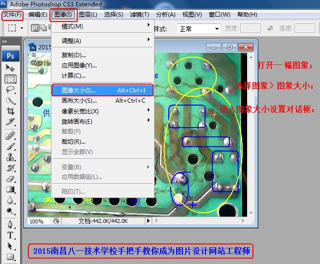This screenshot has height=264, width=320.
Task: Close the open 图像(I) menu
Action: [x=63, y=15]
